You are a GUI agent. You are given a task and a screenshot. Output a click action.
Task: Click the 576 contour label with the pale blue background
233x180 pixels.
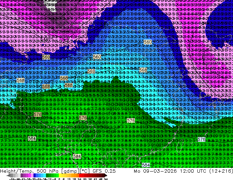(x=202, y=139)
